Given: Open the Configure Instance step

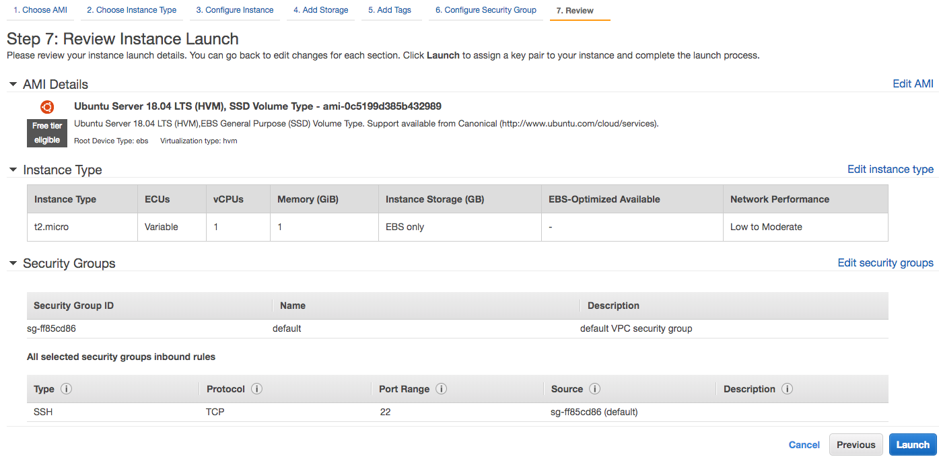Looking at the screenshot, I should (x=234, y=9).
